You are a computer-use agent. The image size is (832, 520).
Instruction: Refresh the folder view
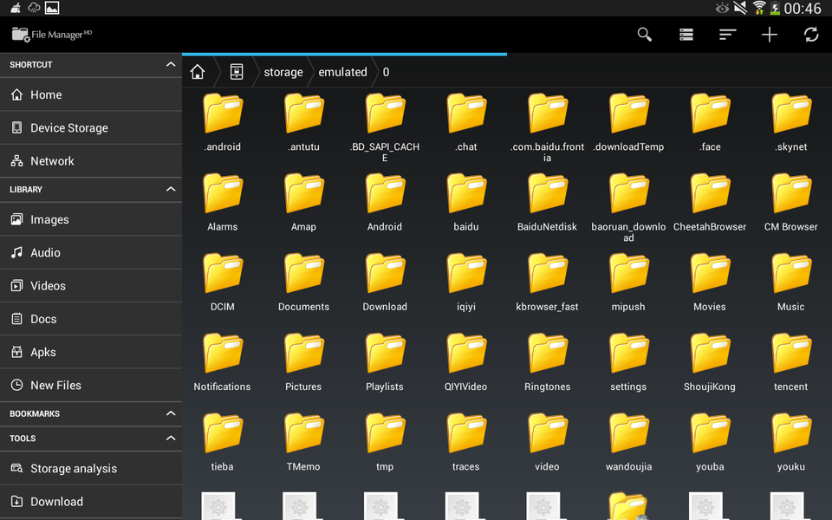[x=810, y=35]
